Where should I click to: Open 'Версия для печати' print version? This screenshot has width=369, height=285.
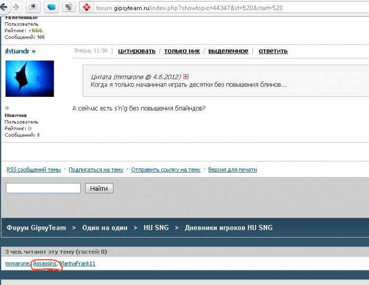[233, 170]
